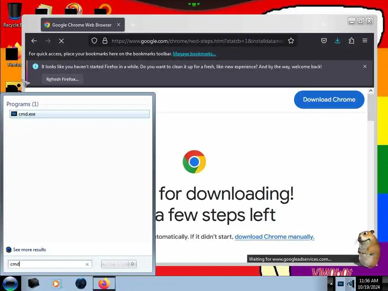This screenshot has width=388, height=291.
Task: Click the info icon in the notification bar
Action: pyautogui.click(x=35, y=66)
